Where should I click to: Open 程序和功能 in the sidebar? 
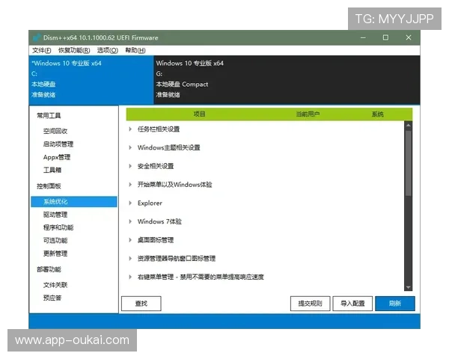coord(58,227)
